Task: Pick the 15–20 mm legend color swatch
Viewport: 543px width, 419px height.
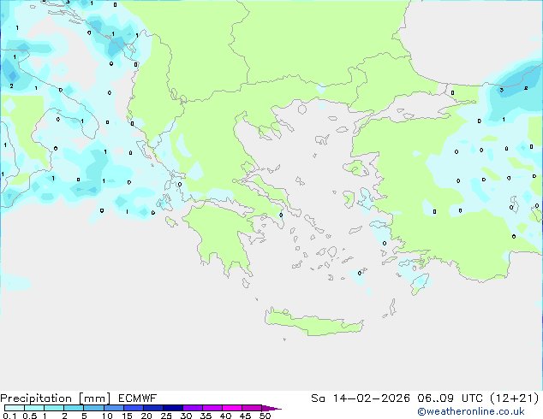Action: pos(134,408)
